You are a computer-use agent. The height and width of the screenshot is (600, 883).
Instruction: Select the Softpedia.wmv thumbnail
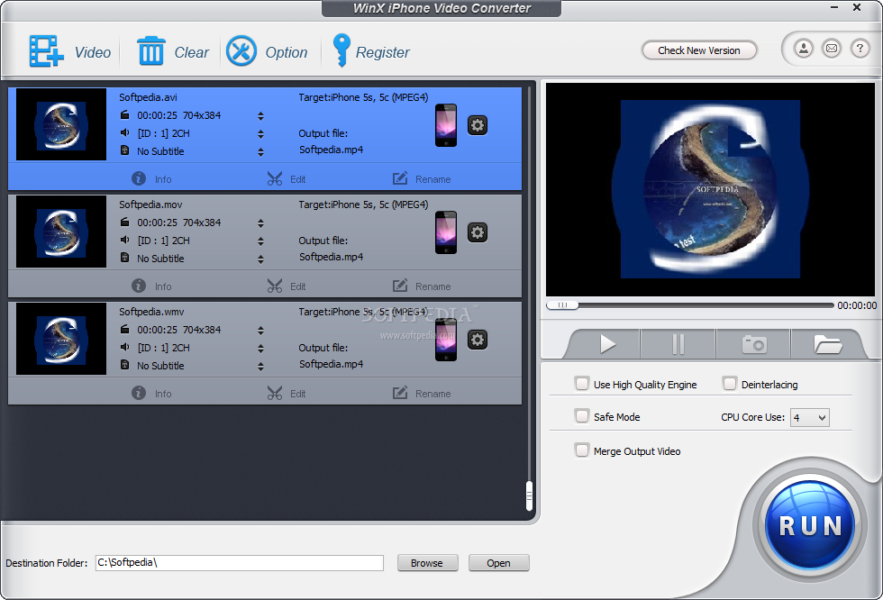click(61, 339)
